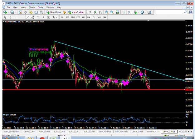Zoom out of the chart

point(112,12)
